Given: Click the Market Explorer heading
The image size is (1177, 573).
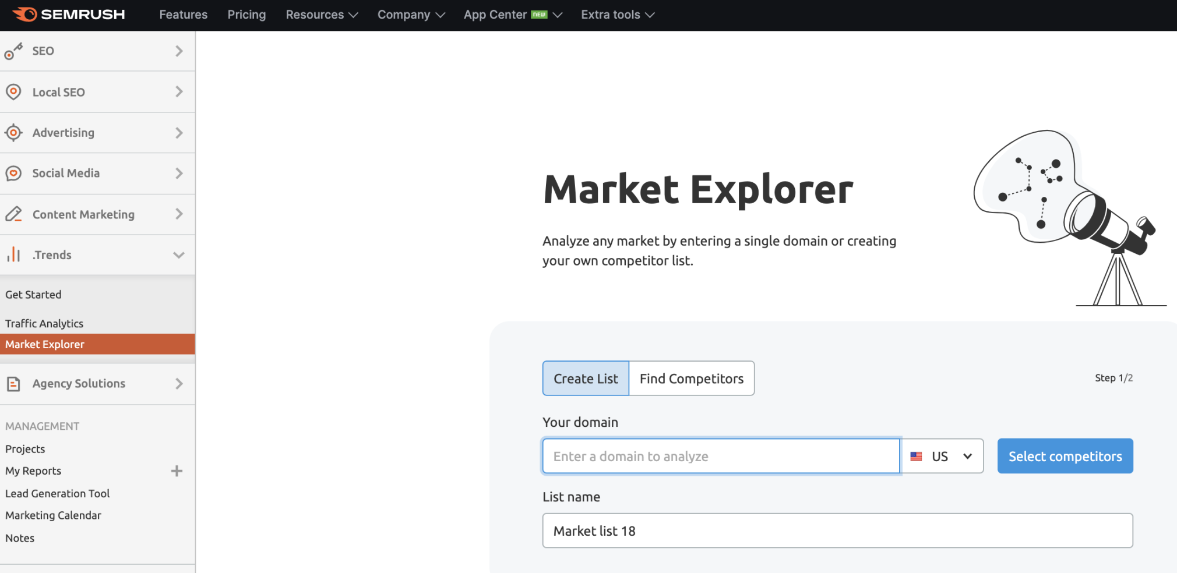Looking at the screenshot, I should tap(698, 190).
